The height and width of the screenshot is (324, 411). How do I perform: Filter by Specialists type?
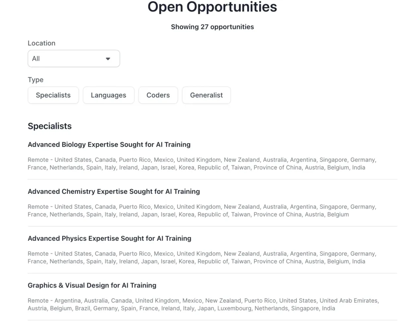(53, 95)
